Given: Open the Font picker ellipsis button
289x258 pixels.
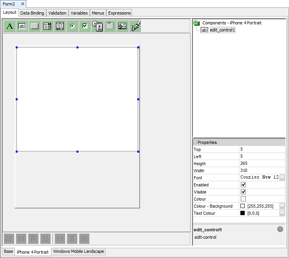Looking at the screenshot, I should click(282, 178).
